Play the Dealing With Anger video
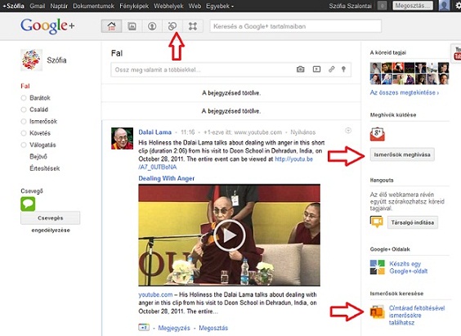This screenshot has width=461, height=336. [x=230, y=235]
